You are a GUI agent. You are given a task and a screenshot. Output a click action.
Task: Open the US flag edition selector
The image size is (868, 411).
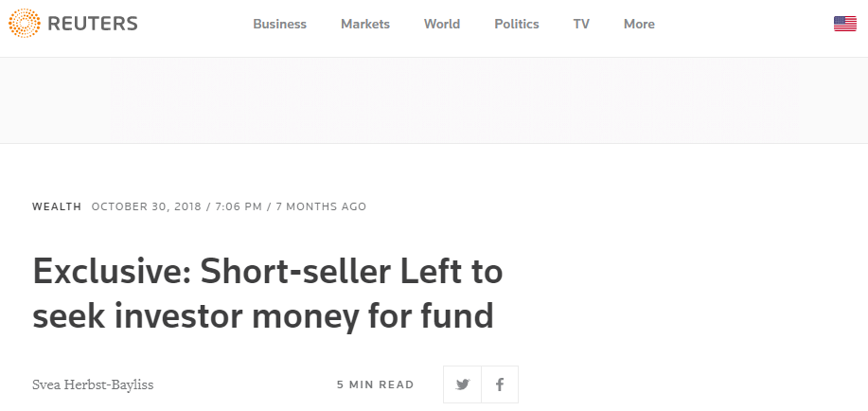pos(844,24)
